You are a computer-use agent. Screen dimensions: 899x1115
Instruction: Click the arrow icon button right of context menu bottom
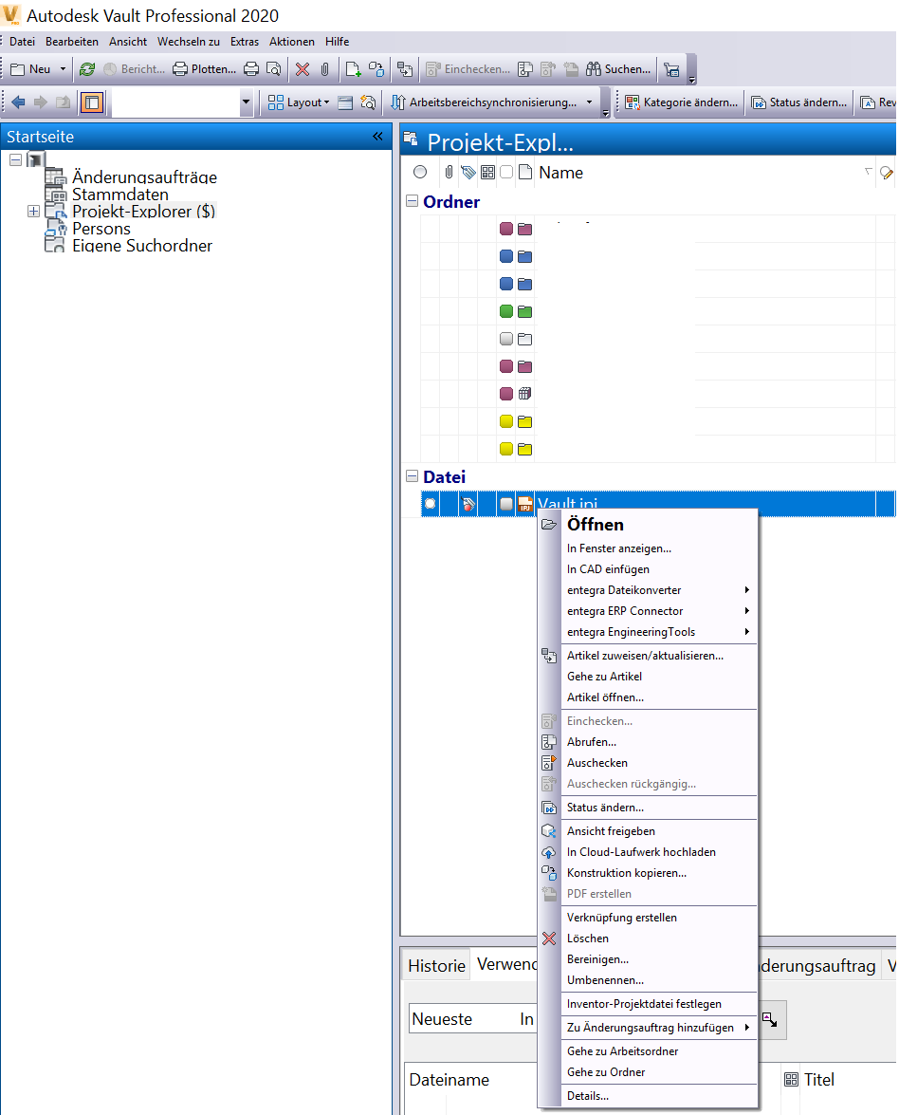click(x=770, y=1020)
